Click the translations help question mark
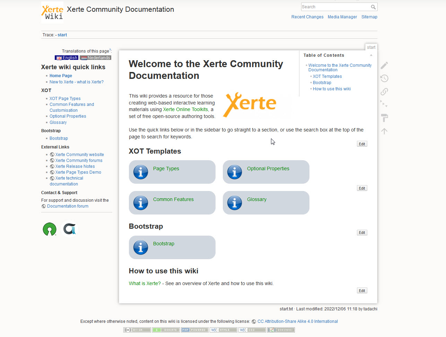This screenshot has height=337, width=446. (110, 50)
